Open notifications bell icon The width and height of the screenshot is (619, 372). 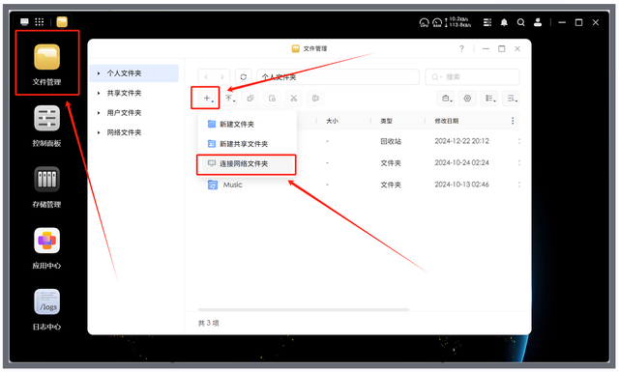tap(504, 22)
